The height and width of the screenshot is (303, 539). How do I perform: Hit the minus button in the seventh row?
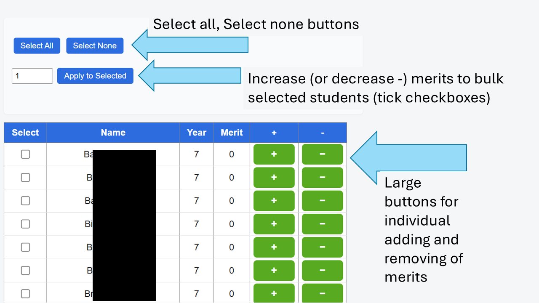322,293
